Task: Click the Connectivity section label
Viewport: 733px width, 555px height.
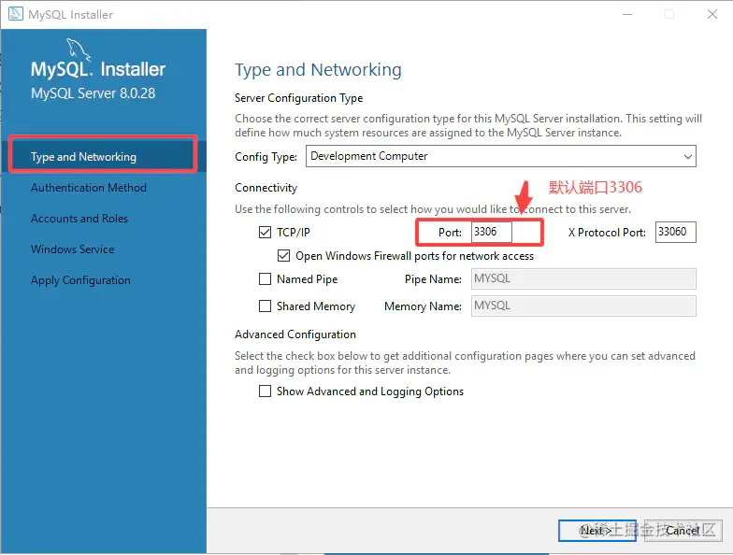Action: 266,188
